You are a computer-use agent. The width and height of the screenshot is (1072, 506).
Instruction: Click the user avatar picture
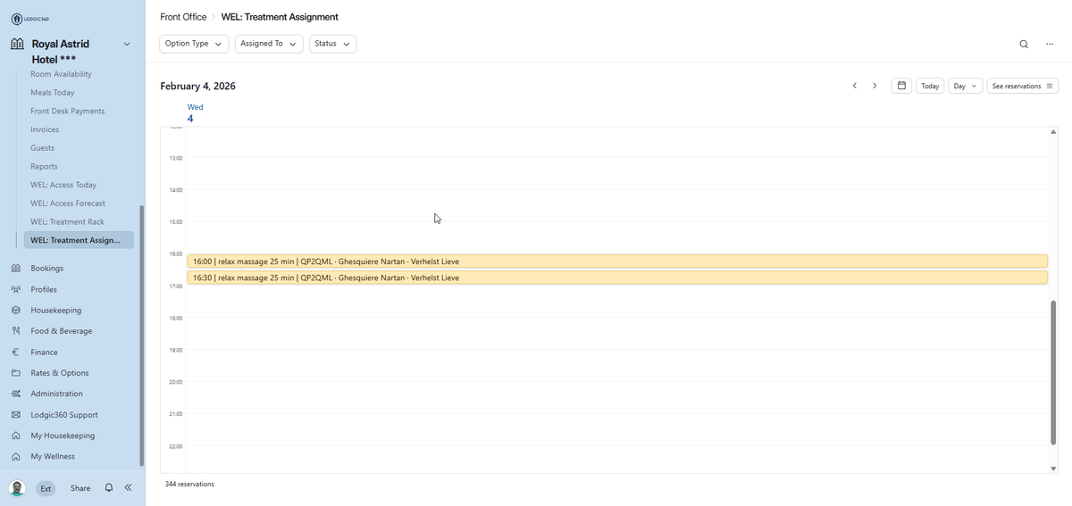(x=17, y=488)
